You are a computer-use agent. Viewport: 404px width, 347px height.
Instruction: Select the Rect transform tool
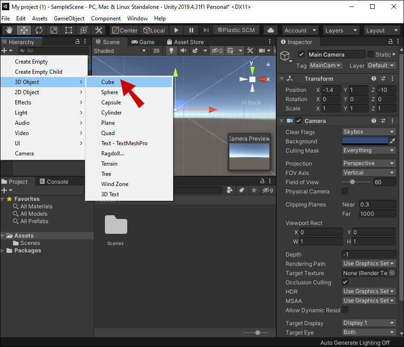(69, 30)
